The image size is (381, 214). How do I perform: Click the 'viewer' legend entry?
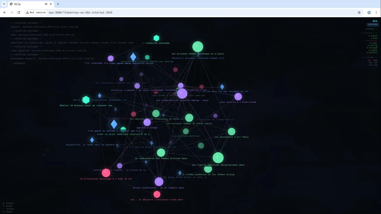pos(8,212)
